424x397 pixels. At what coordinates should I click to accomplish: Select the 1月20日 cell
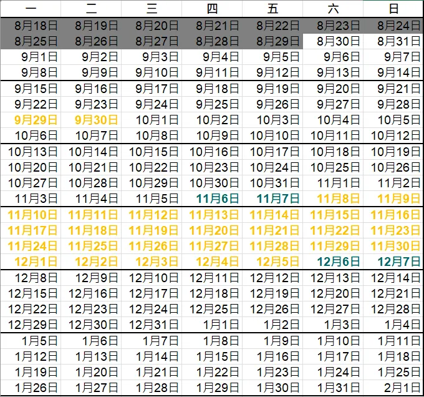(91, 373)
